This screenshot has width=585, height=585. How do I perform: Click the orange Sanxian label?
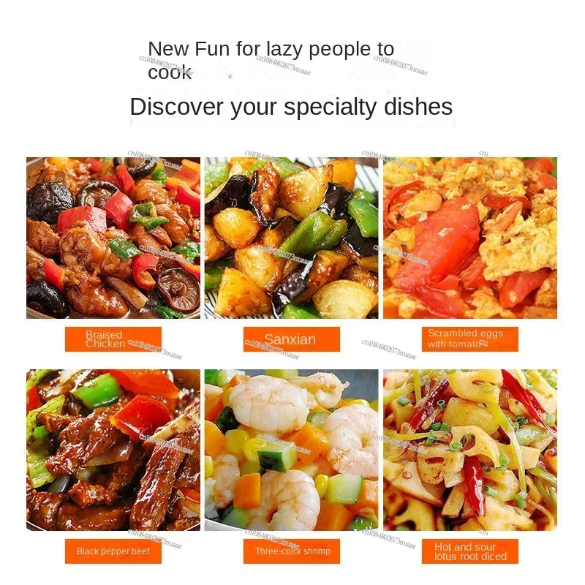pyautogui.click(x=291, y=339)
